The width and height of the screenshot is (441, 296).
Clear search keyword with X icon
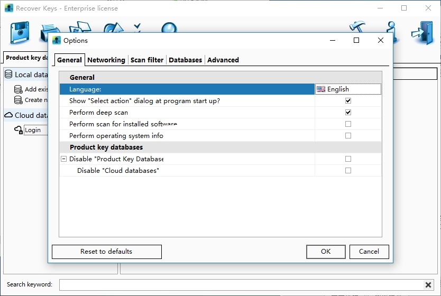(x=428, y=285)
